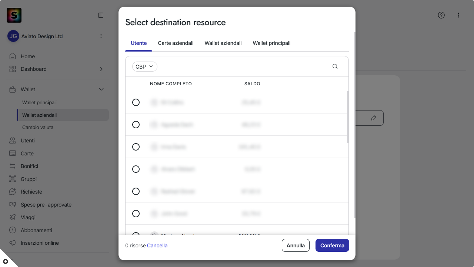Open the GBP currency dropdown
Image resolution: width=474 pixels, height=267 pixels.
click(x=145, y=66)
